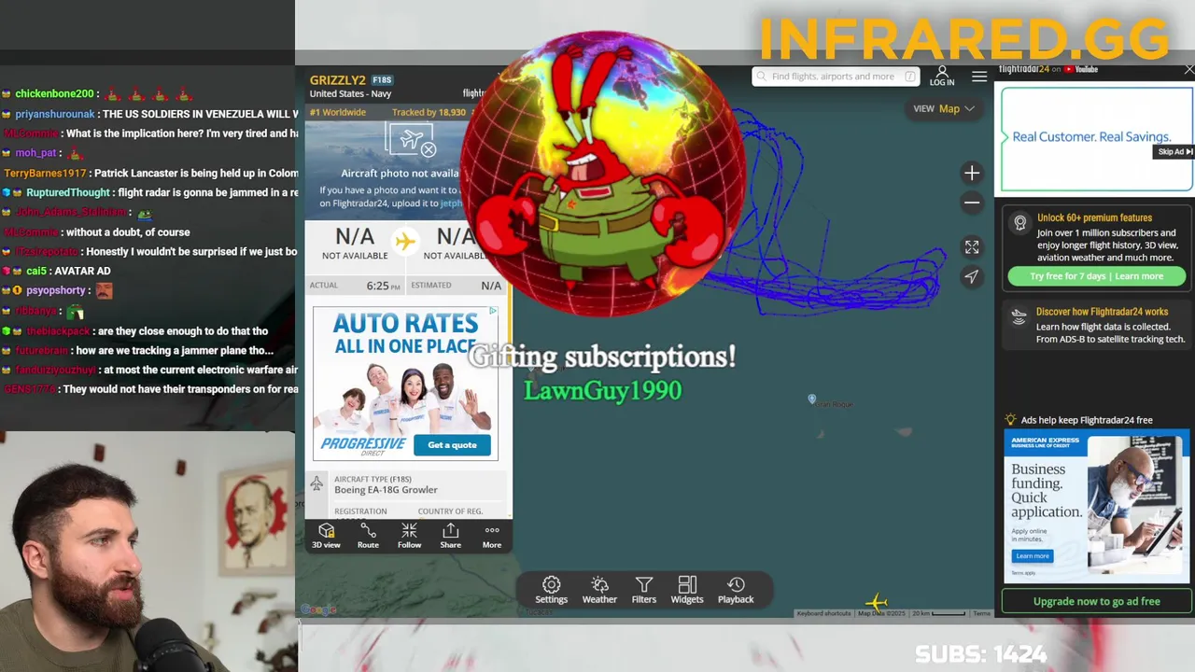Click Upgrade now to go ad free
The height and width of the screenshot is (672, 1195).
[1097, 601]
